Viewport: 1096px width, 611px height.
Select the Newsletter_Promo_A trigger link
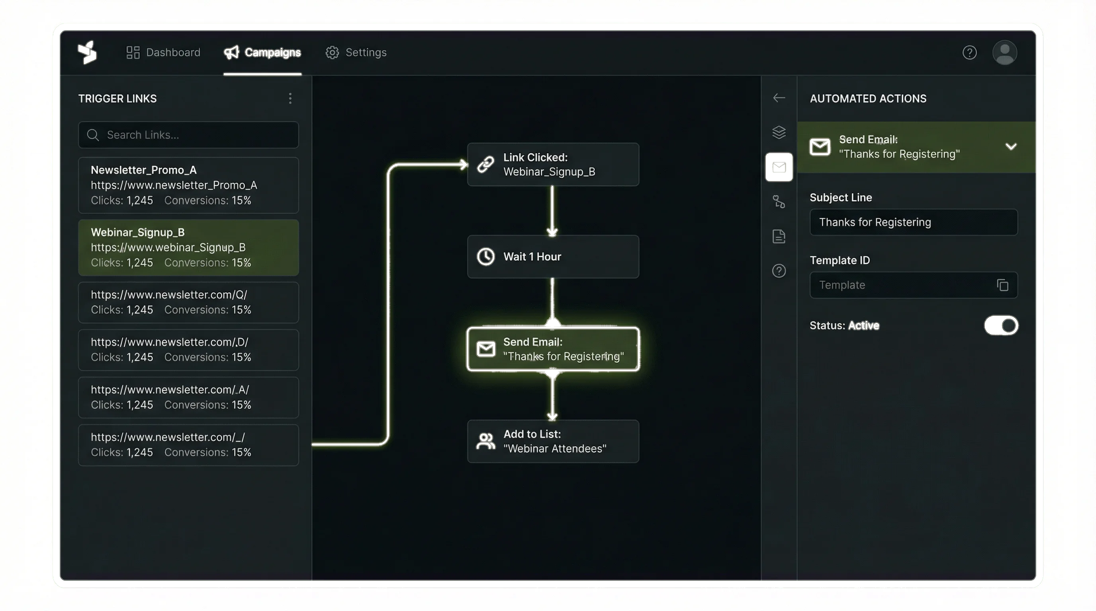[x=188, y=185]
